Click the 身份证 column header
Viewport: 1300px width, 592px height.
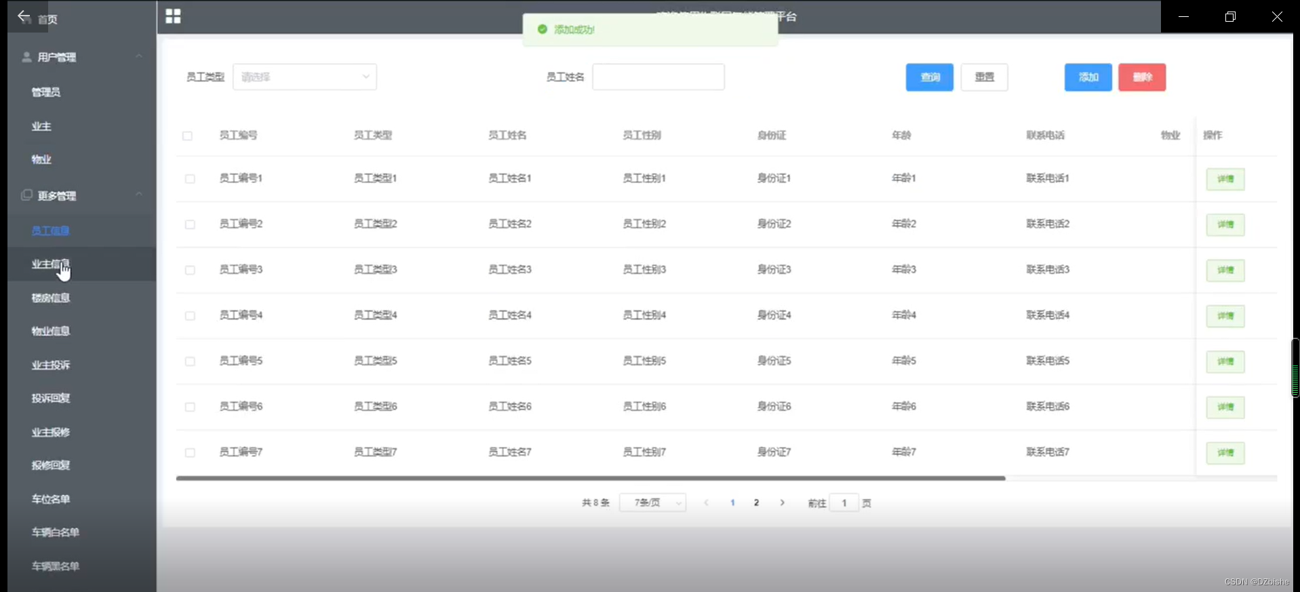click(772, 135)
